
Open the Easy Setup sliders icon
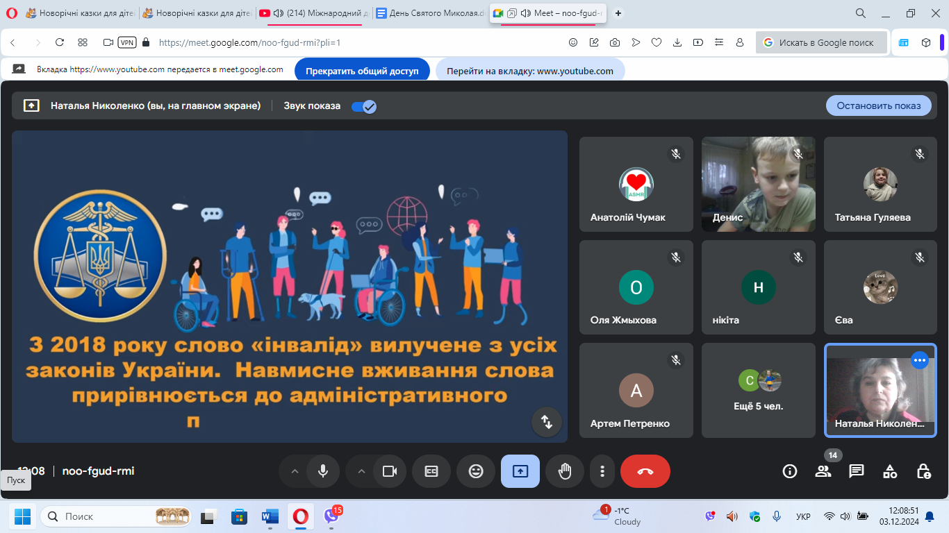tap(719, 42)
